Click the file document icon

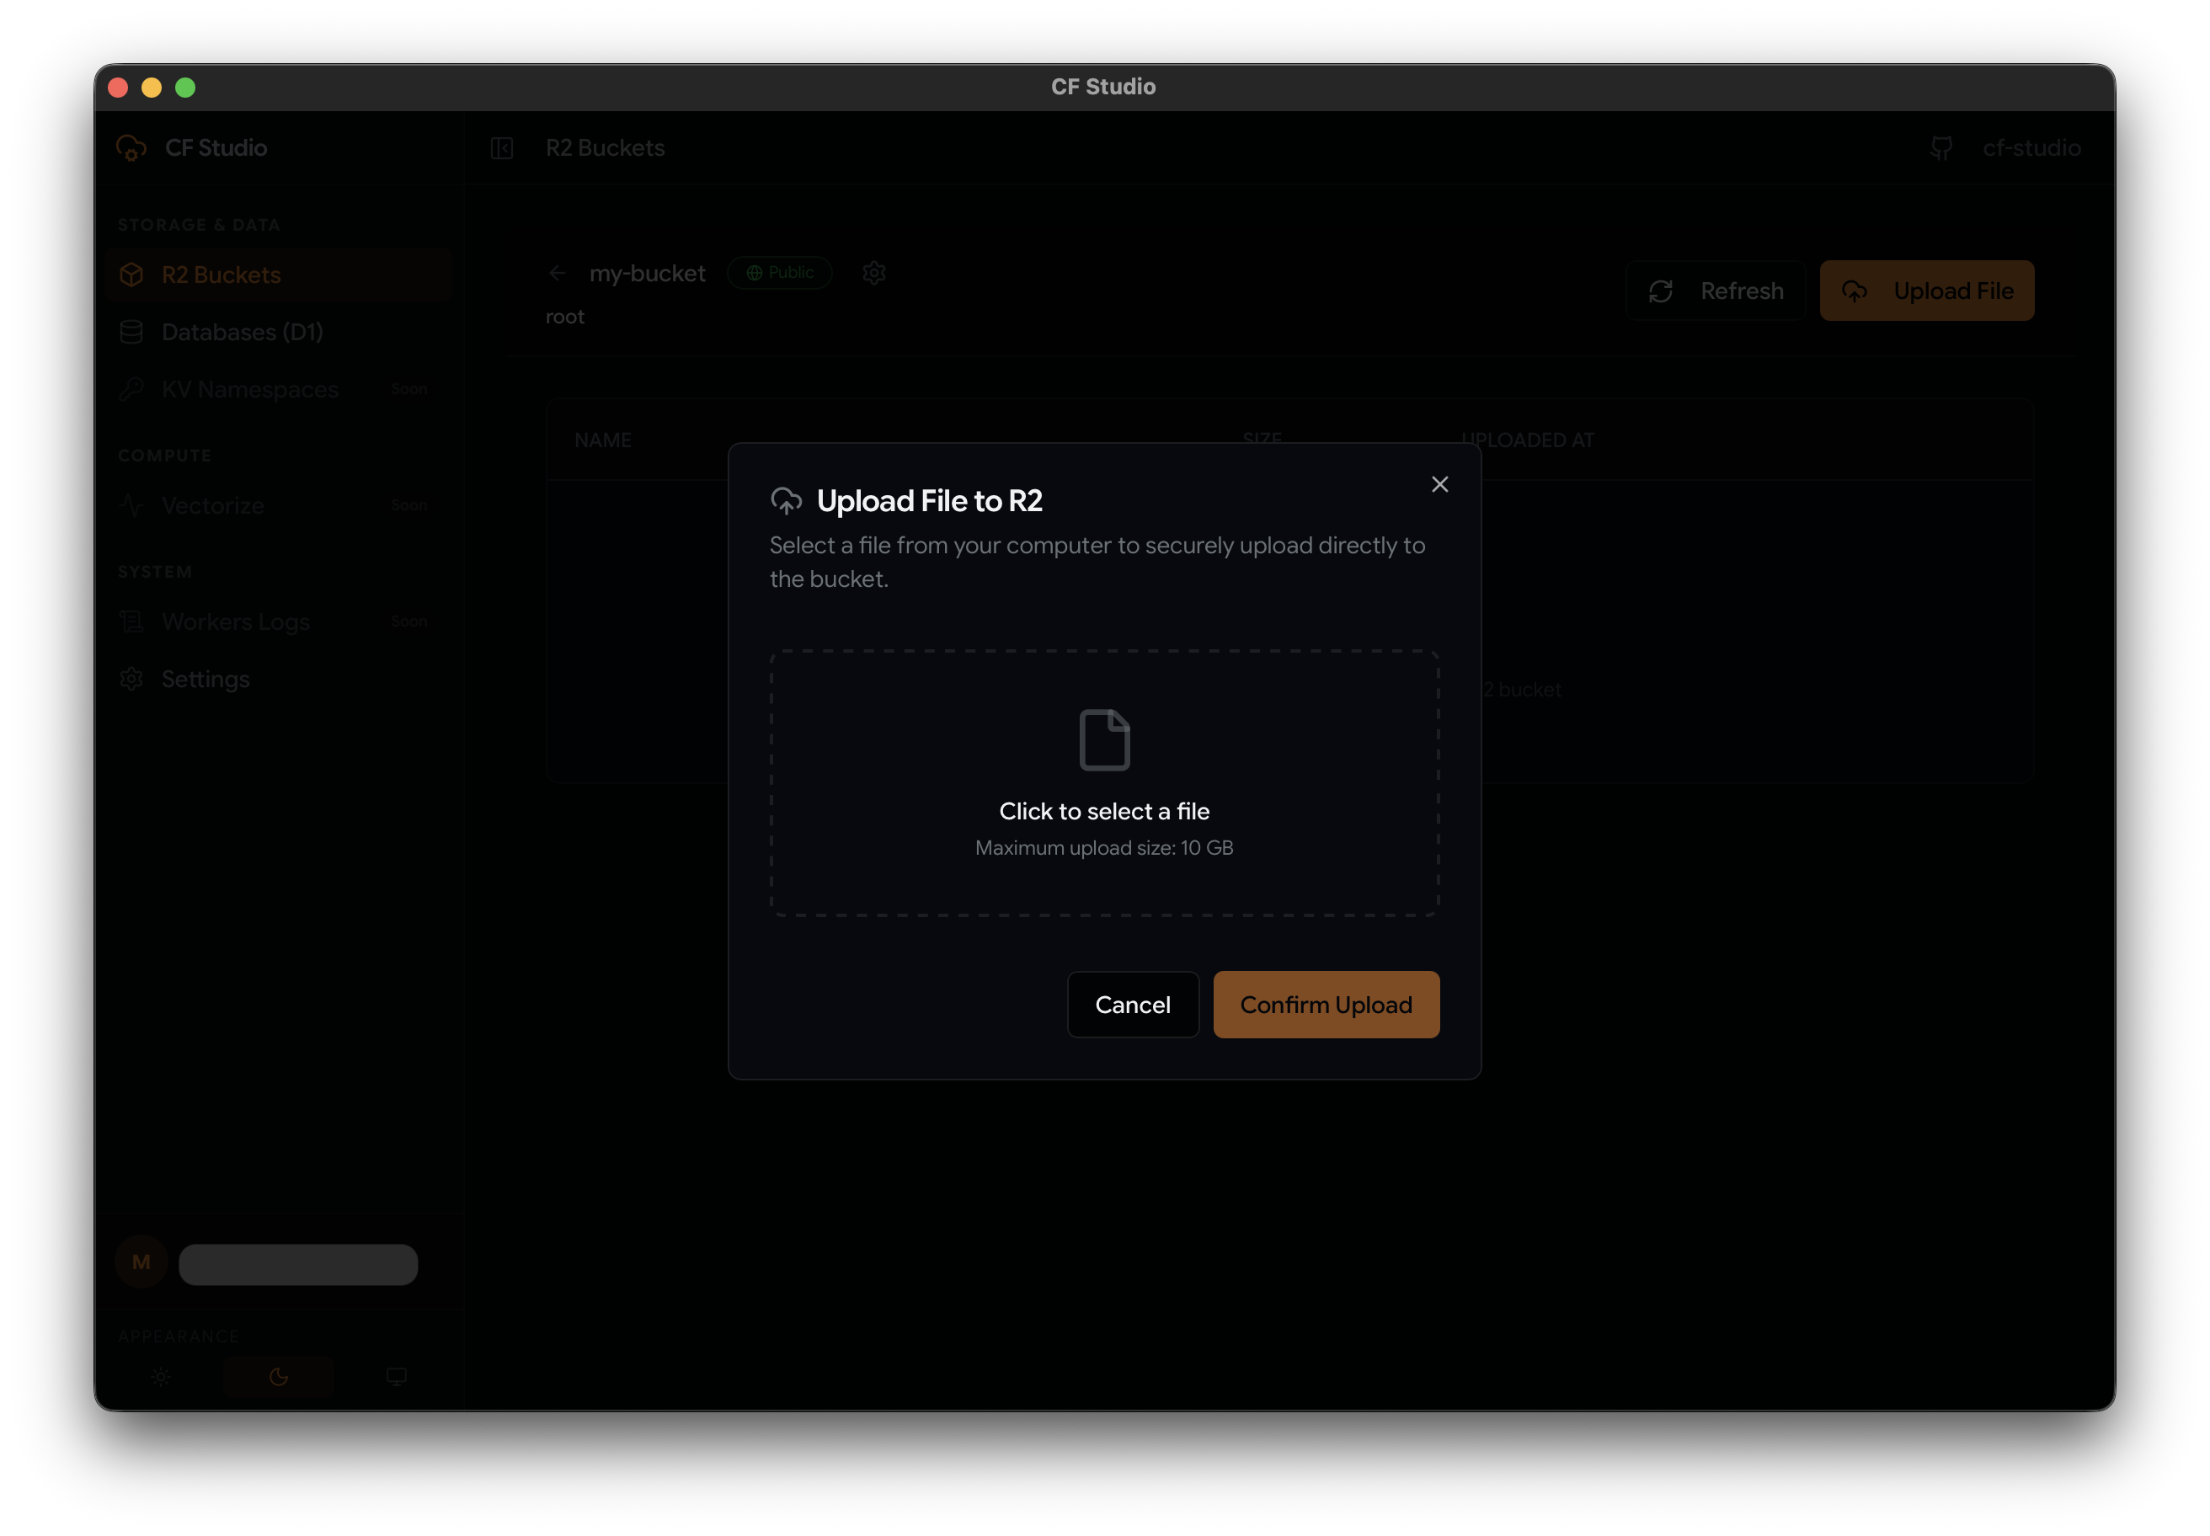pos(1104,739)
